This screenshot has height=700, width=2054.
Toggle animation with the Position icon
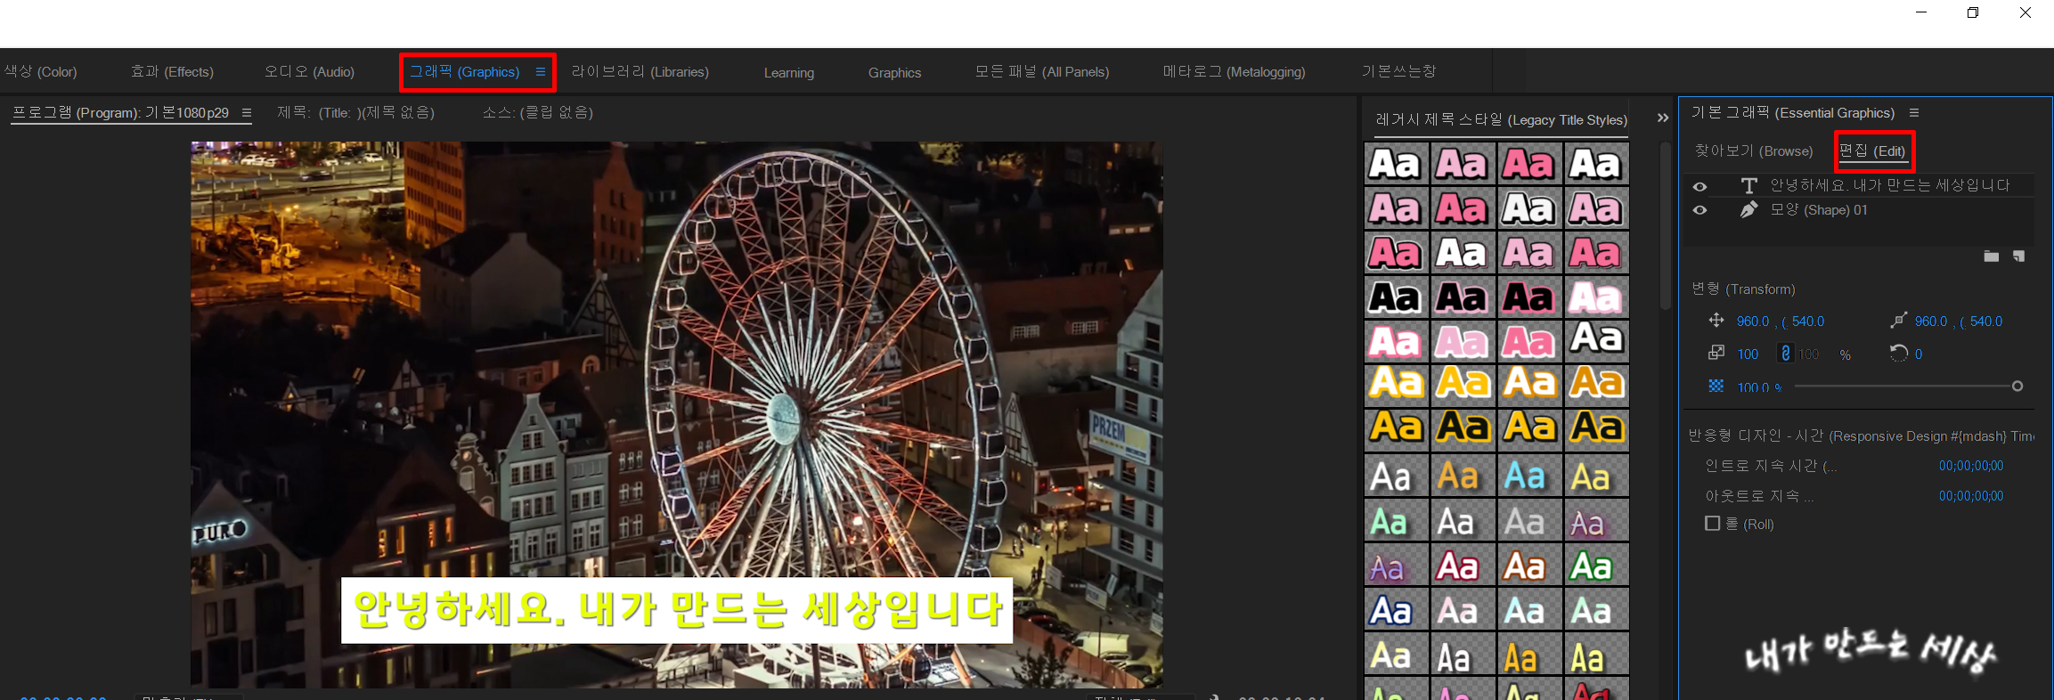[x=1716, y=321]
